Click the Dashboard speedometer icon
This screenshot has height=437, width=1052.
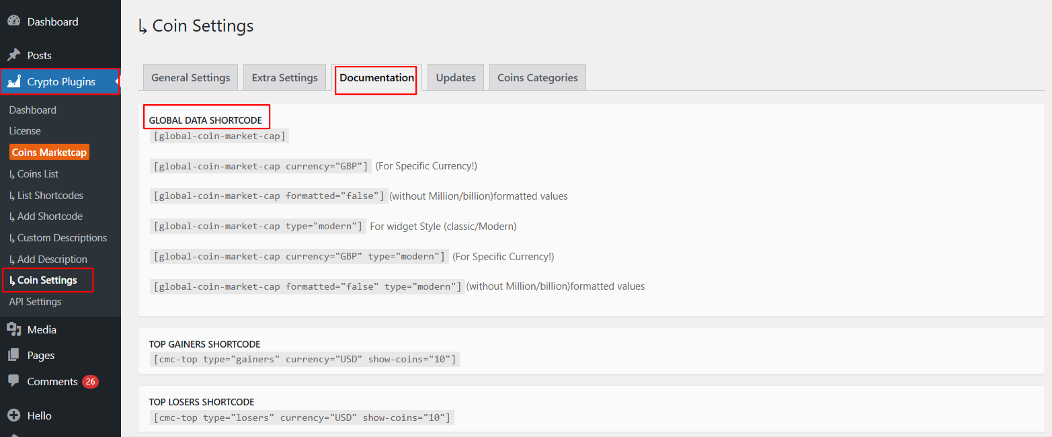14,21
